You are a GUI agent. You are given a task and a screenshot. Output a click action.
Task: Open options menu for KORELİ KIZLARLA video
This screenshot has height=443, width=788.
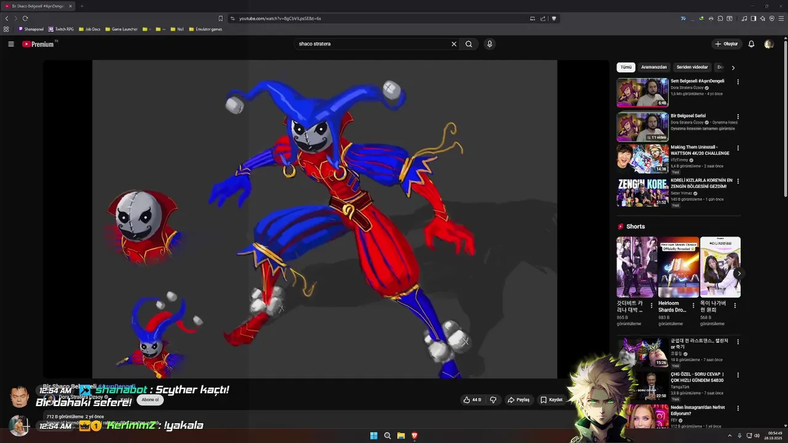pyautogui.click(x=738, y=182)
